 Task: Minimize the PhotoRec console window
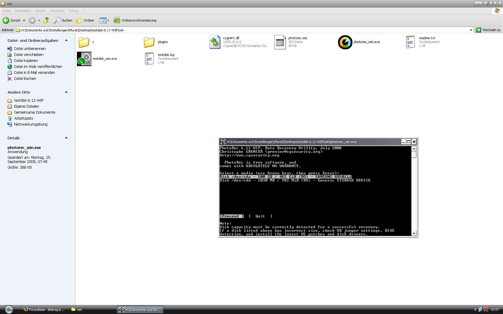pyautogui.click(x=403, y=142)
